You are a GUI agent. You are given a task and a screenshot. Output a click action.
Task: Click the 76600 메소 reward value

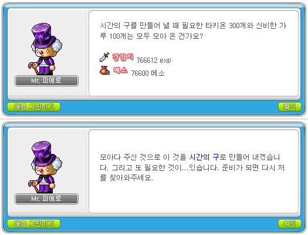[x=148, y=73]
